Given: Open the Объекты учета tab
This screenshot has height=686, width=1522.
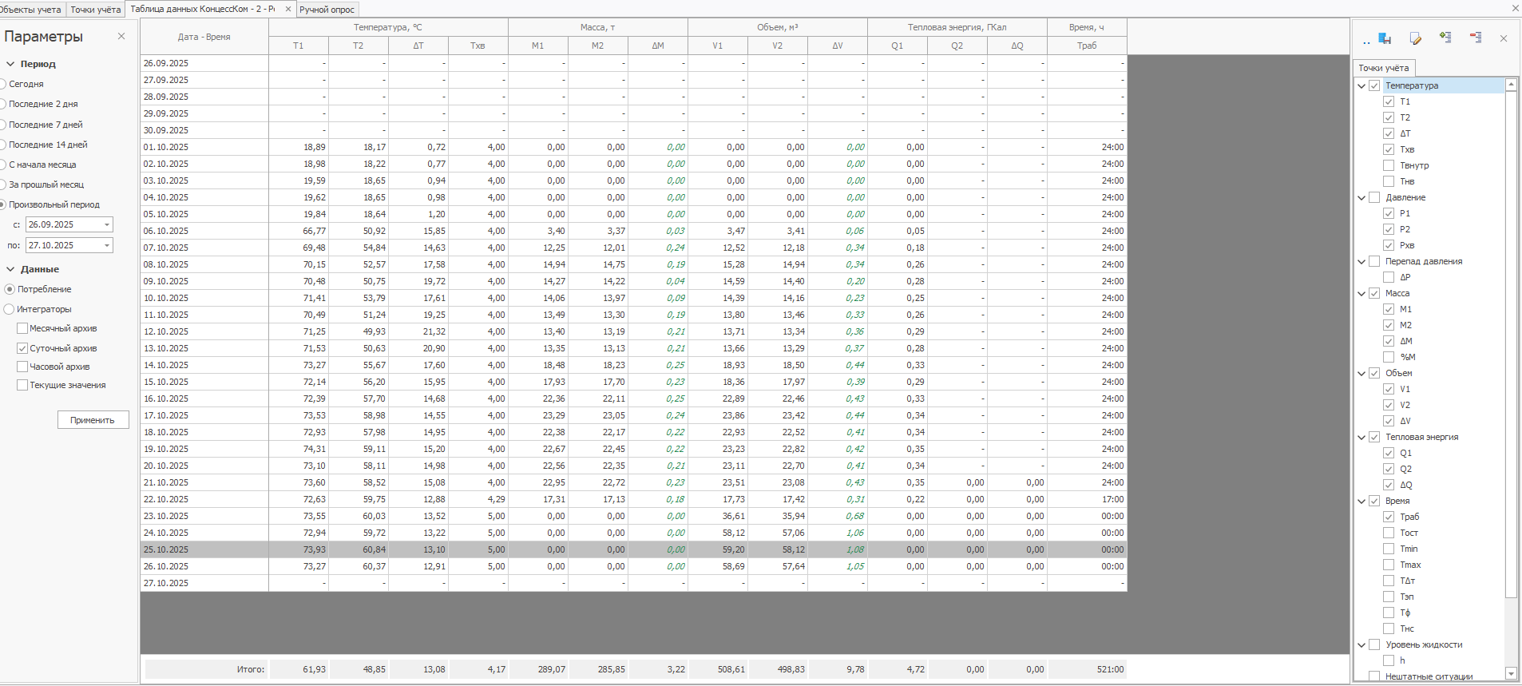Looking at the screenshot, I should [x=30, y=10].
